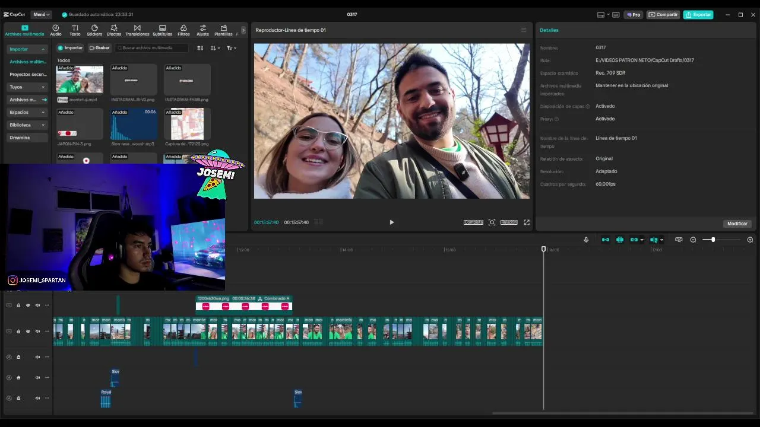Image resolution: width=760 pixels, height=427 pixels.
Task: Open the Menú dropdown
Action: point(41,14)
